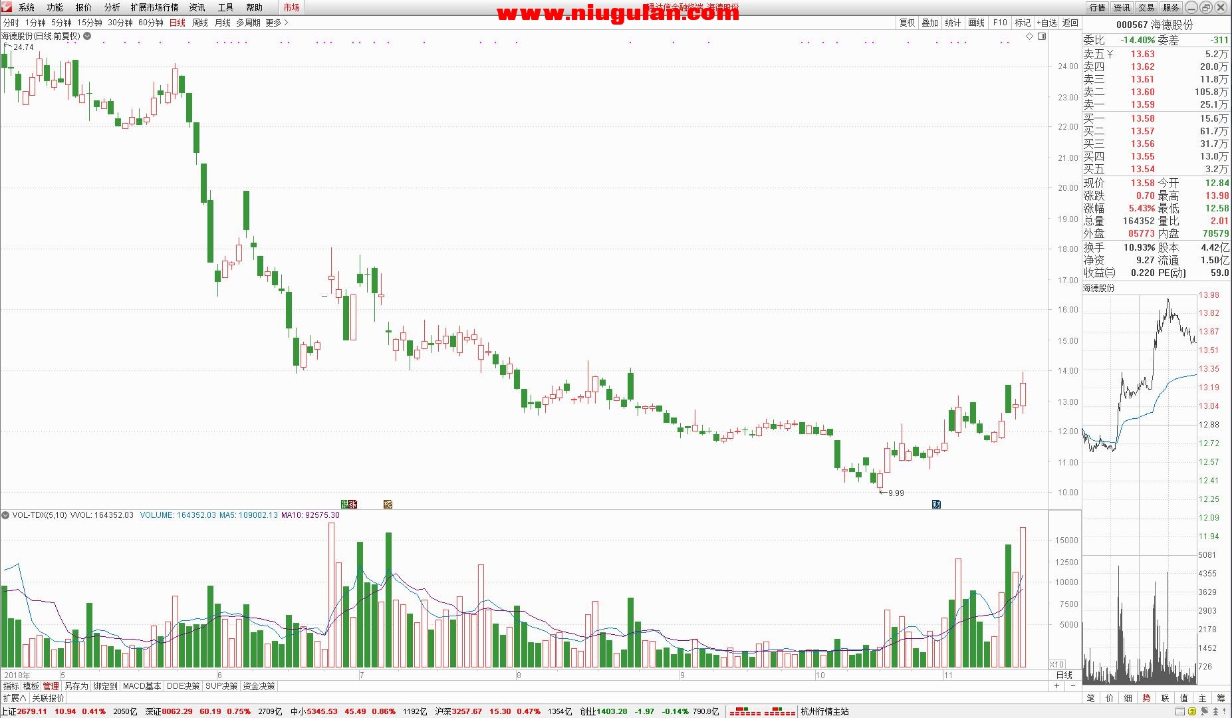
Task: Click the 画线 drawing button
Action: coord(977,23)
